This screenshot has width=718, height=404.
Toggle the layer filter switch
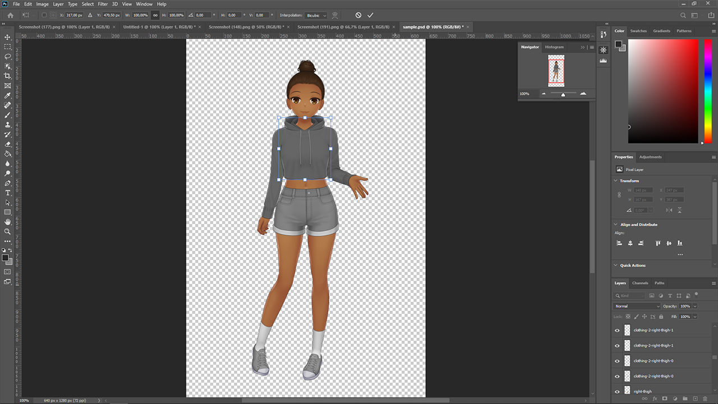pos(696,294)
